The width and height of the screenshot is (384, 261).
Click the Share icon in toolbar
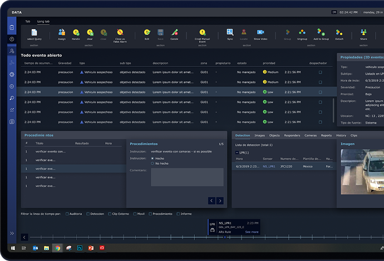point(363,33)
